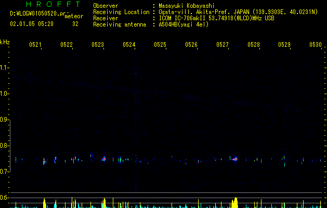Click the 1.1 kHz frequency label
This screenshot has width=327, height=208.
tap(4, 68)
